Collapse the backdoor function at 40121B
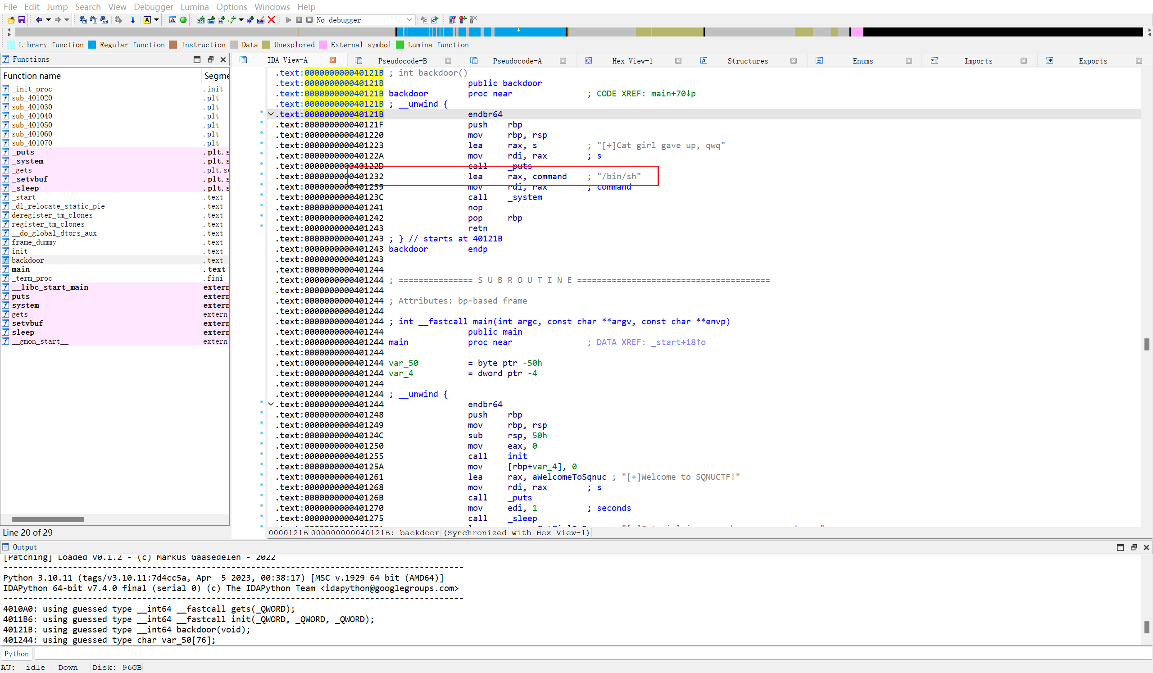1153x673 pixels. pyautogui.click(x=271, y=114)
